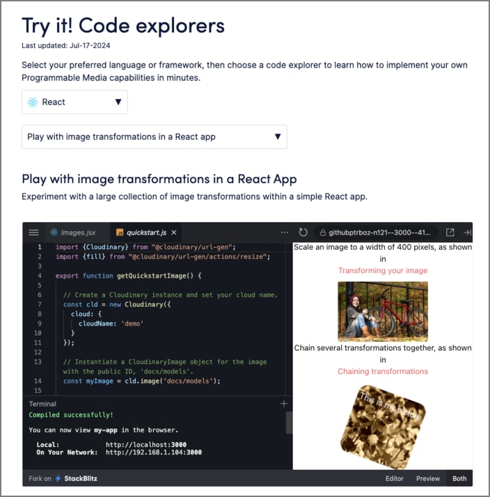Click the sepia rotated flower image
This screenshot has height=497, width=490.
[x=383, y=427]
